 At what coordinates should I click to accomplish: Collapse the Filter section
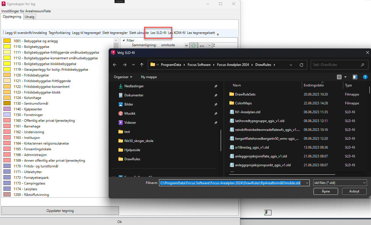123,40
